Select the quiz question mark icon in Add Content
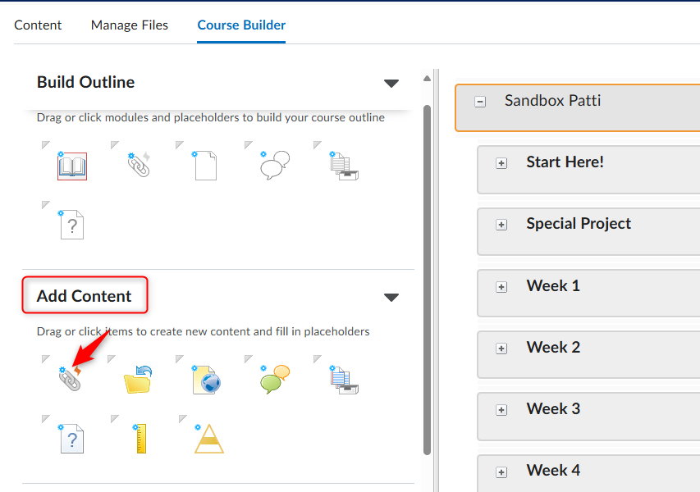The width and height of the screenshot is (700, 492). (x=71, y=439)
